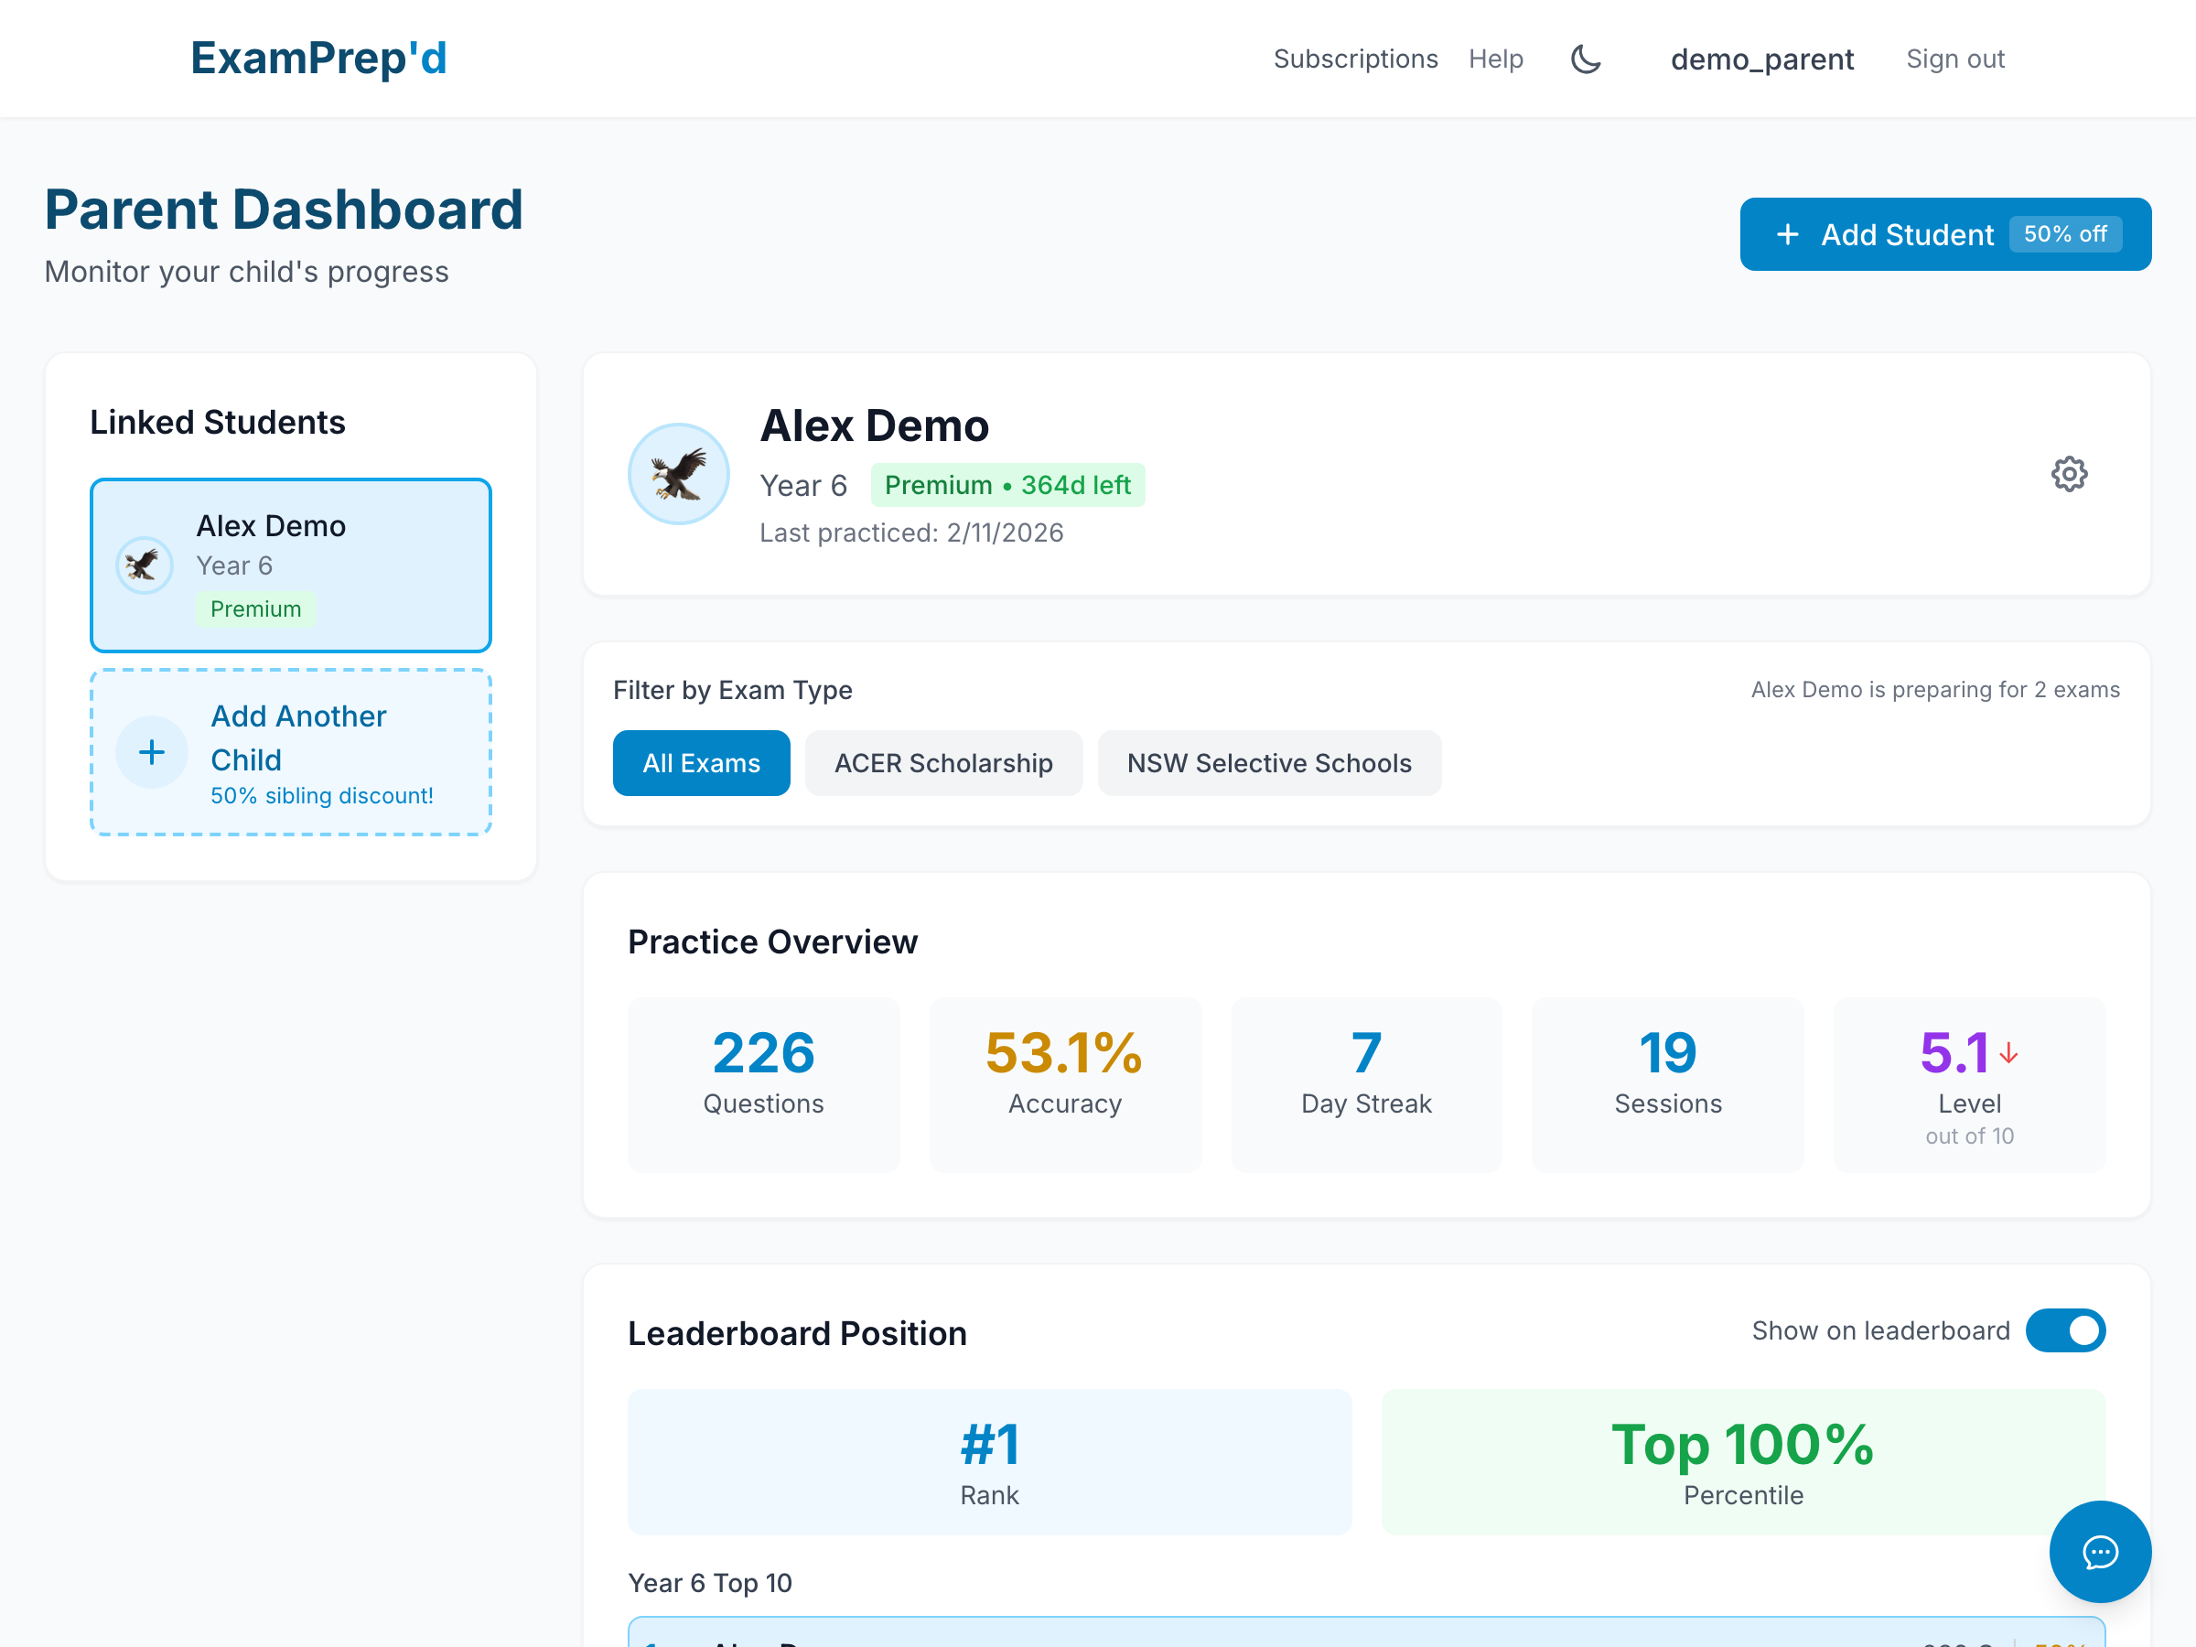Screen dimensions: 2196x1647
Task: Click the red level down arrow
Action: [x=2008, y=1053]
